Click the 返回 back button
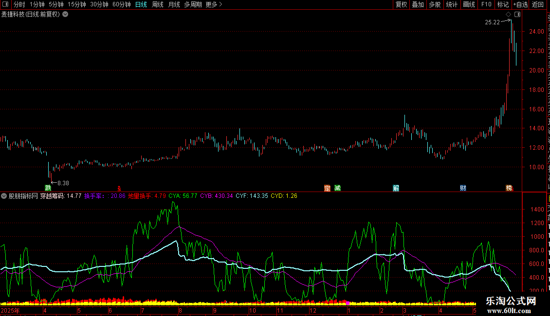The width and height of the screenshot is (550, 316). 538,4
